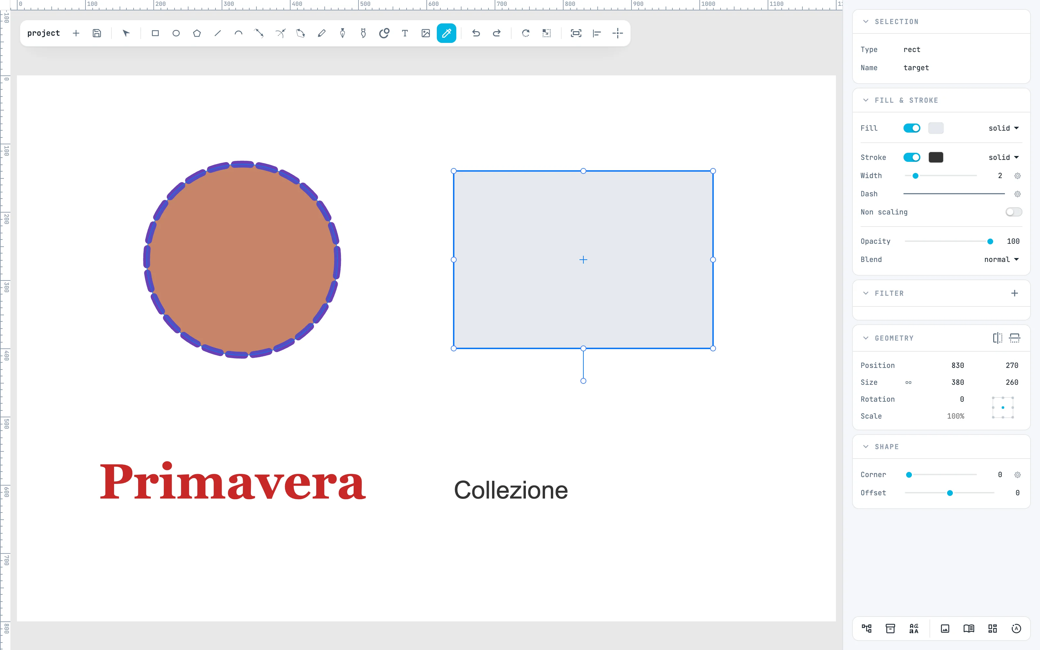Click the save project icon
Screen dimensions: 1040x650
click(97, 33)
